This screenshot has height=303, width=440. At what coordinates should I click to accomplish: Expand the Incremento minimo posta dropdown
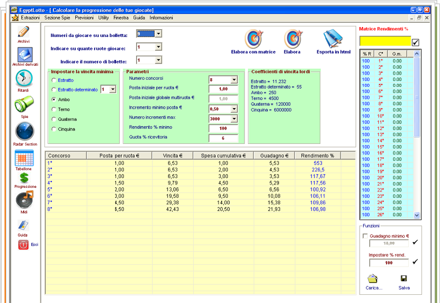tap(233, 109)
